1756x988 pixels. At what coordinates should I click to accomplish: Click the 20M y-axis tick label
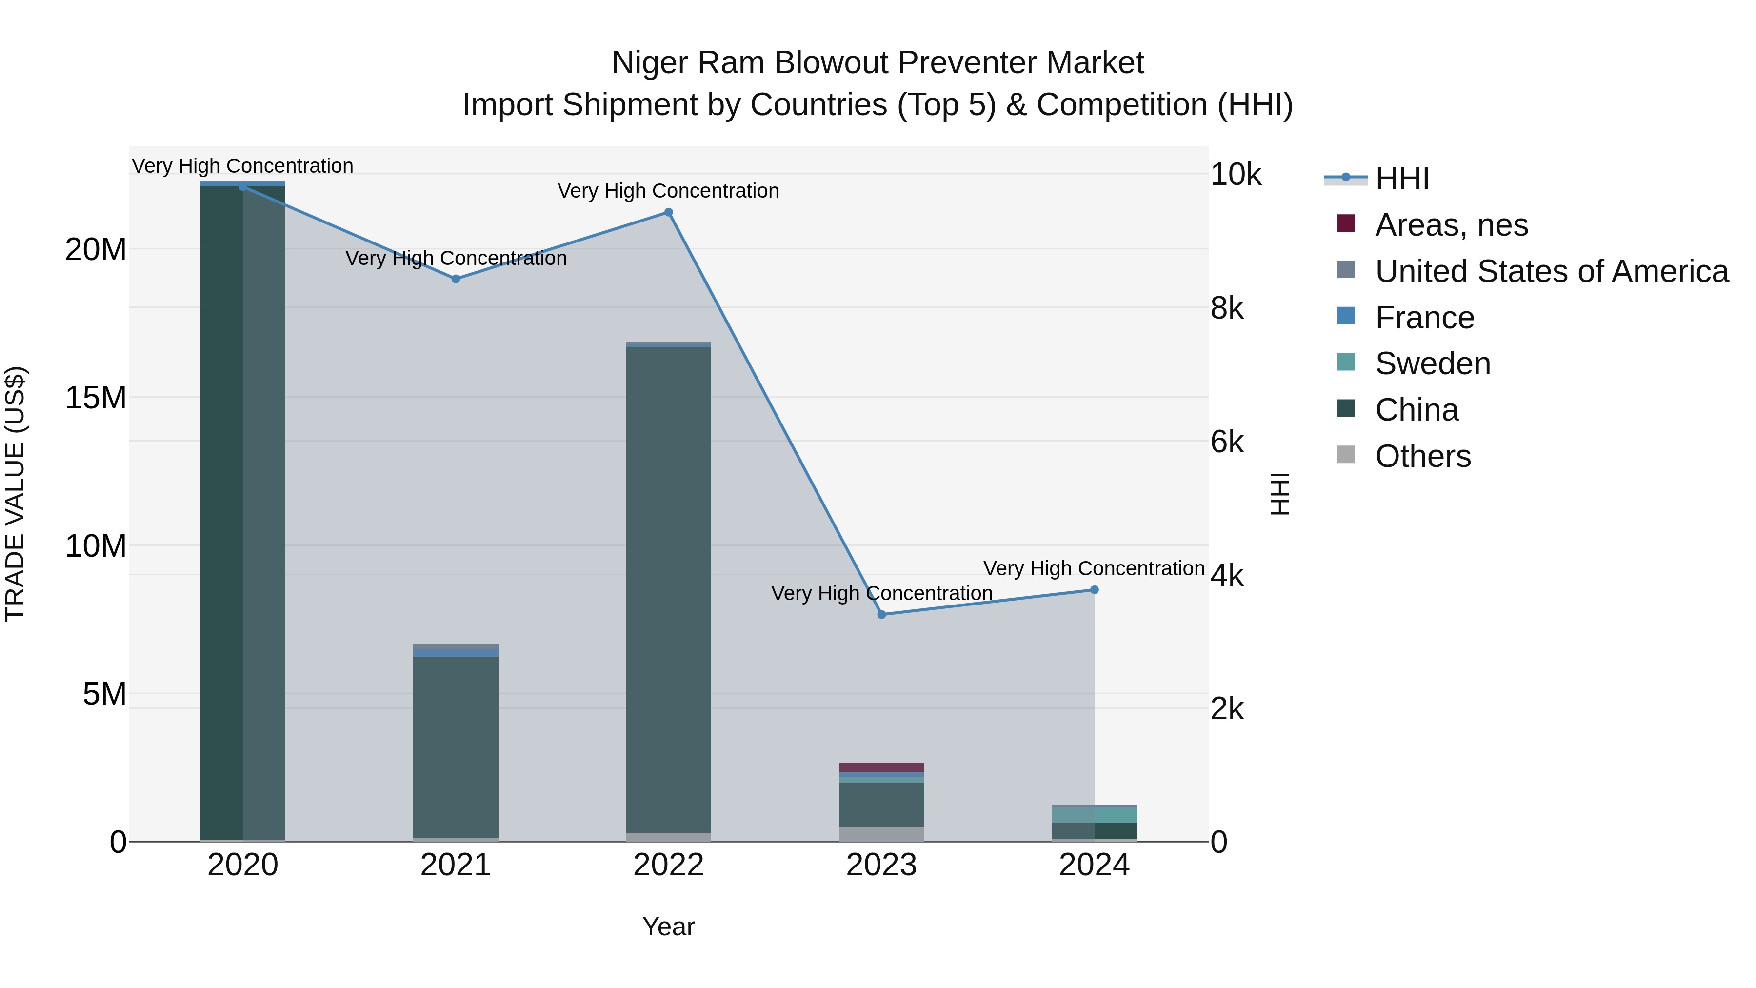tap(96, 249)
